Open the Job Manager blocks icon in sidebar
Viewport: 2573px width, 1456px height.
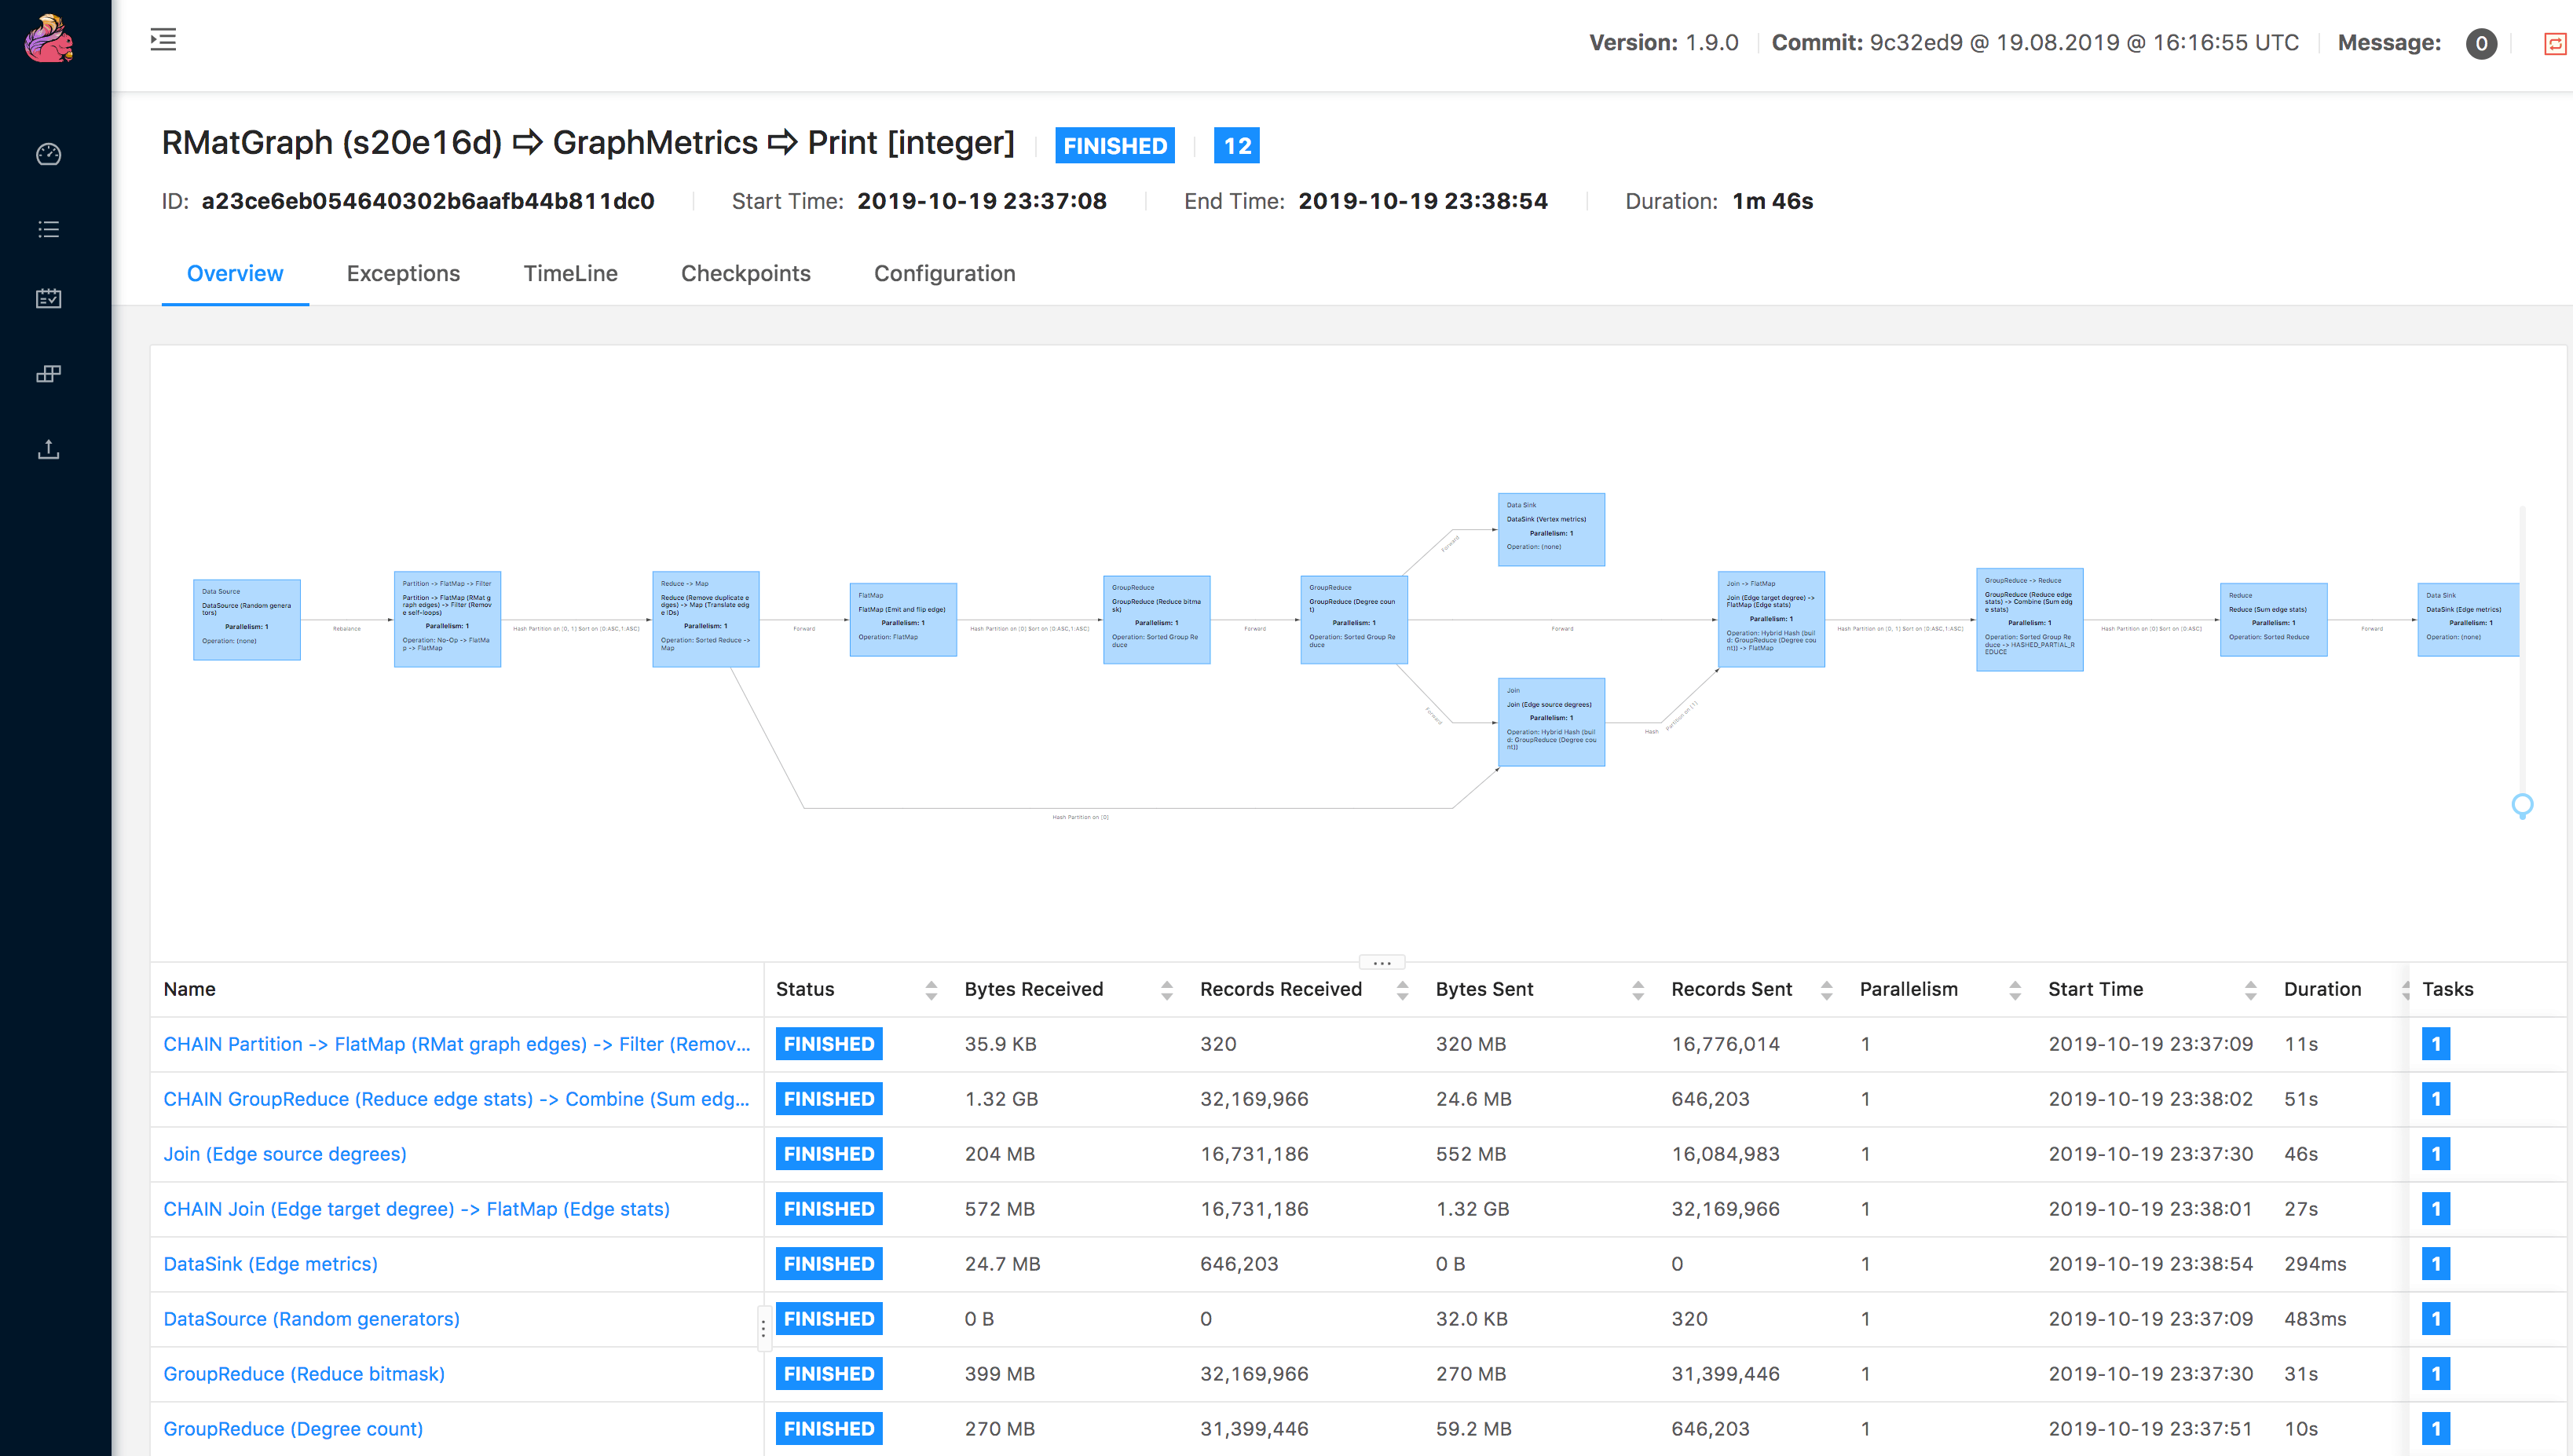48,373
